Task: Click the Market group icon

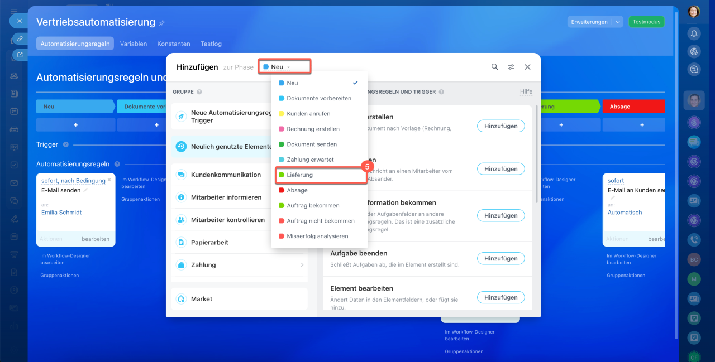Action: pyautogui.click(x=181, y=299)
